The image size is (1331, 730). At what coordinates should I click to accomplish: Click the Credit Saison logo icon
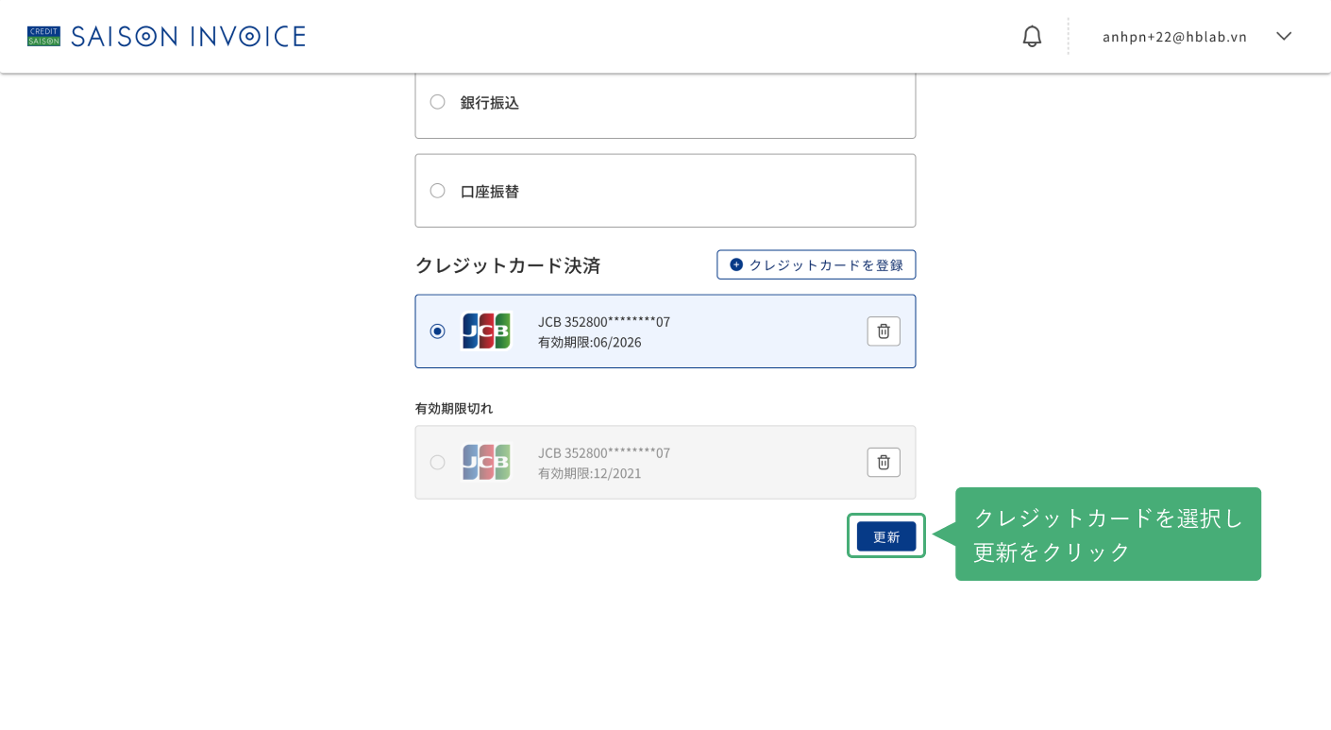coord(43,36)
